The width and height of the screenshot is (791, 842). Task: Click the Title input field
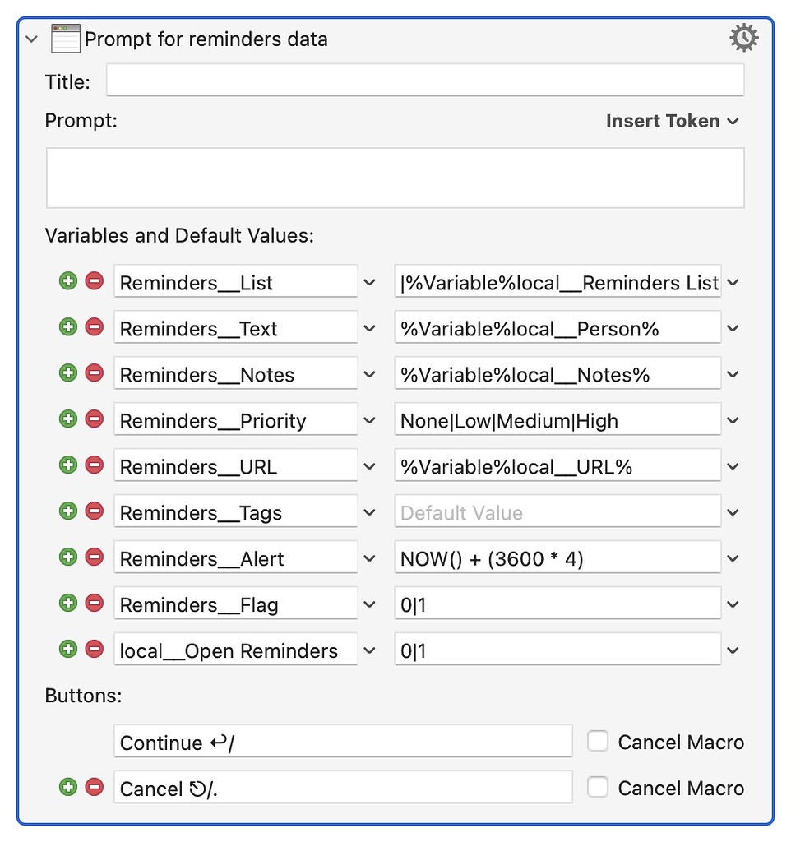coord(424,81)
